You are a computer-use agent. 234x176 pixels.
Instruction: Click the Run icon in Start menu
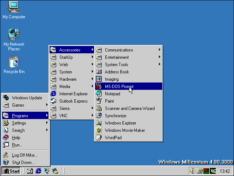point(6,145)
